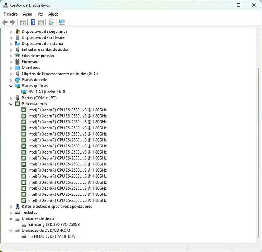This screenshot has width=262, height=252.
Task: Expand Entradas e saídas de áudio node
Action: click(x=11, y=50)
